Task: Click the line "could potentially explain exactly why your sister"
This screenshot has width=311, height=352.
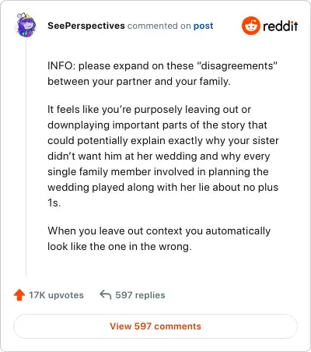Action: coord(163,140)
